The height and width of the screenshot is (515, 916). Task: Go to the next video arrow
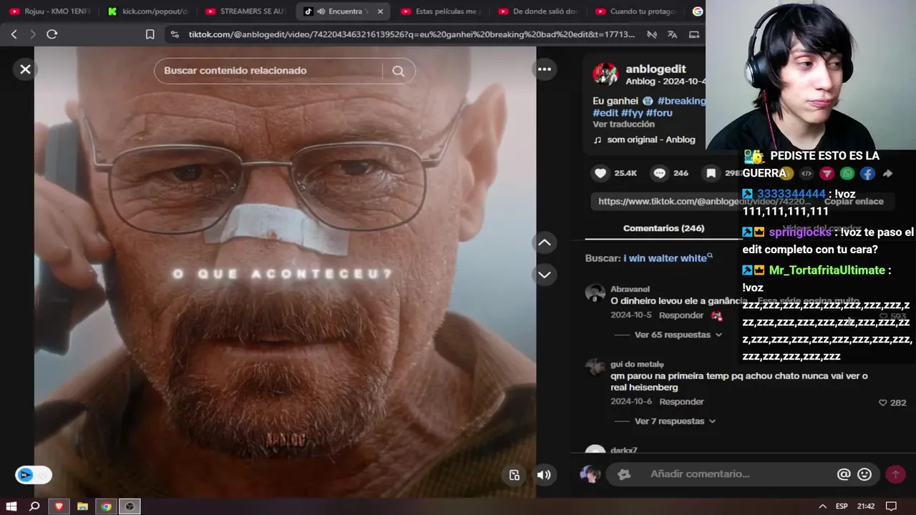pyautogui.click(x=545, y=275)
